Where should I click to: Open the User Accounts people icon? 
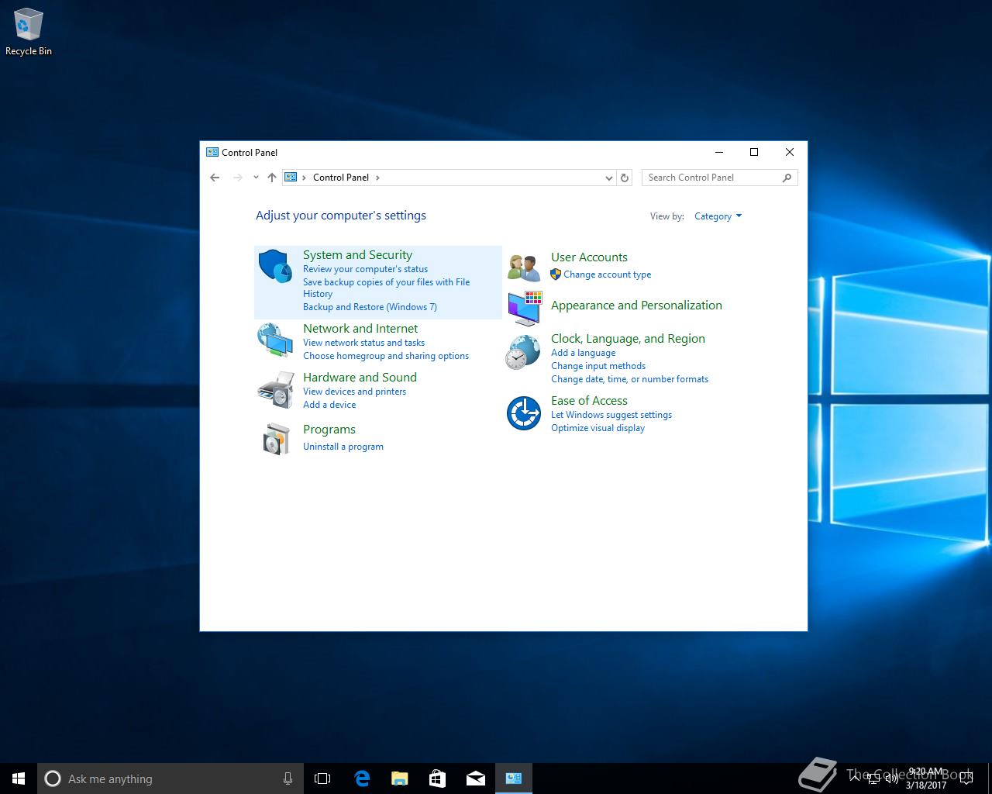tap(524, 268)
